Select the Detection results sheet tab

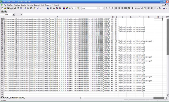pyautogui.click(x=17, y=98)
